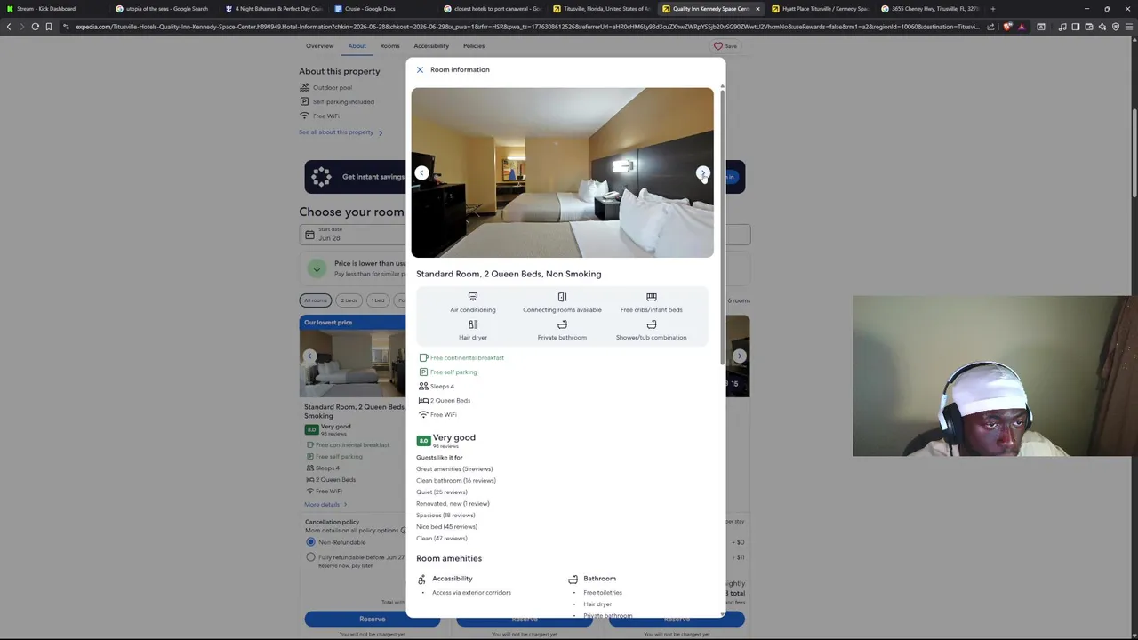Screen dimensions: 1138x640
Task: Click the Accessibility wheelchair icon
Action: point(421,579)
